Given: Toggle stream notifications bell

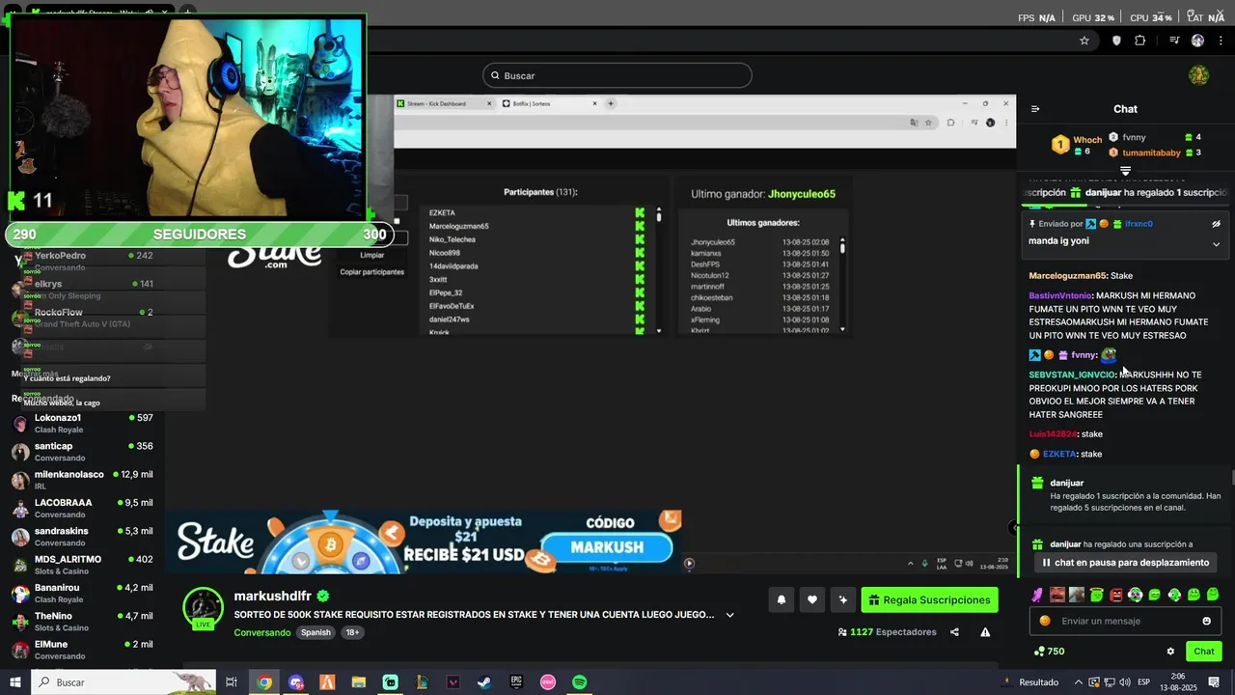Looking at the screenshot, I should (782, 599).
